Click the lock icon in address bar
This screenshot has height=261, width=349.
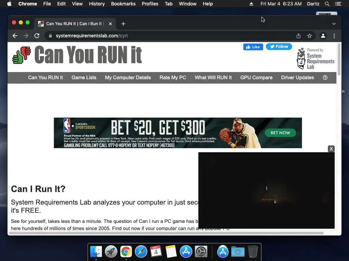(50, 36)
